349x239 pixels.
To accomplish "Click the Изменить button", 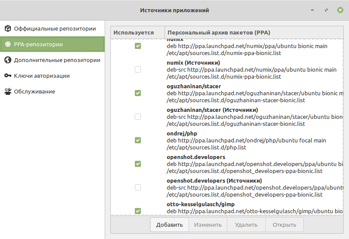I will coord(208,225).
